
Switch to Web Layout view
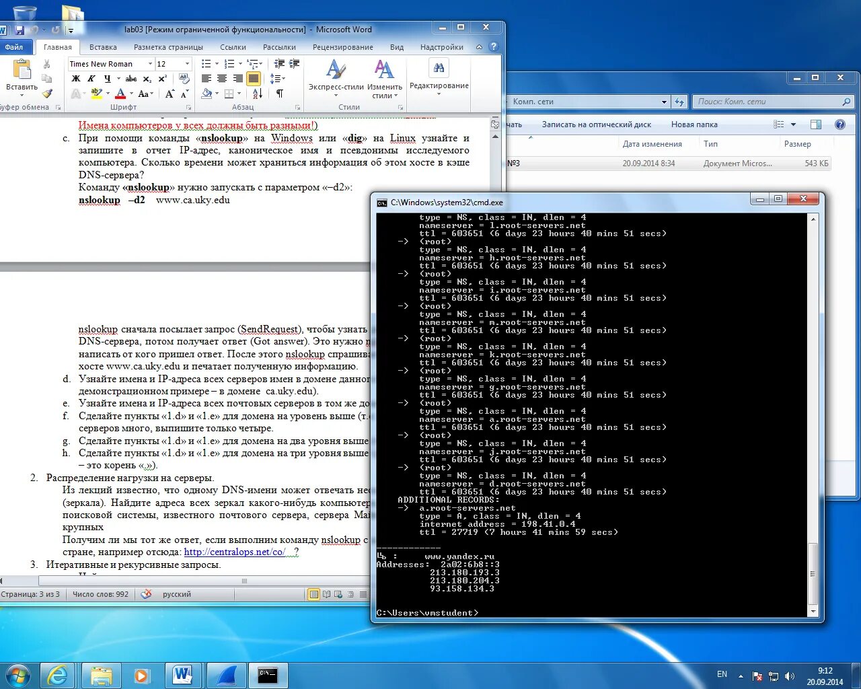340,594
